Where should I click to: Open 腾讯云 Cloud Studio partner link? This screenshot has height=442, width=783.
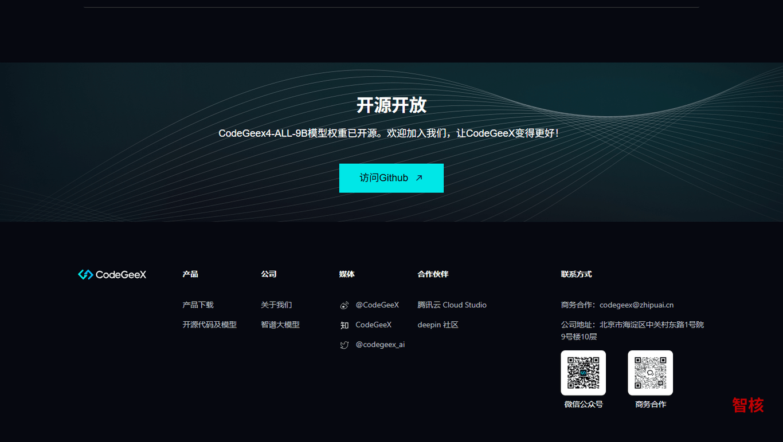pos(452,305)
